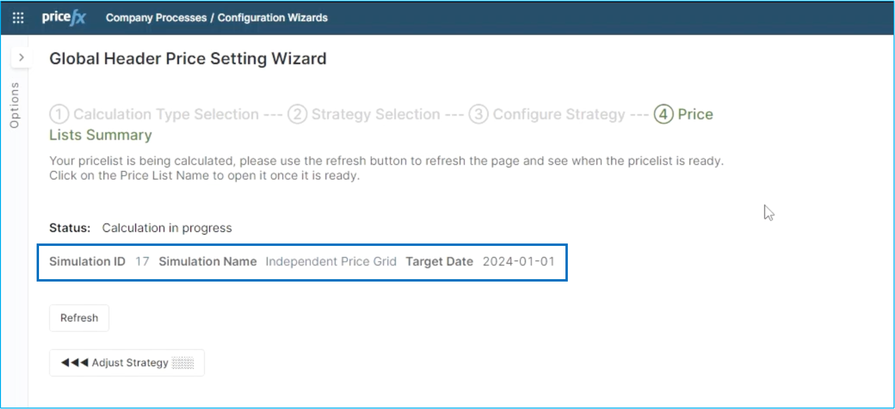Click the step 2 circle number
Screen dimensions: 895x409
point(297,114)
